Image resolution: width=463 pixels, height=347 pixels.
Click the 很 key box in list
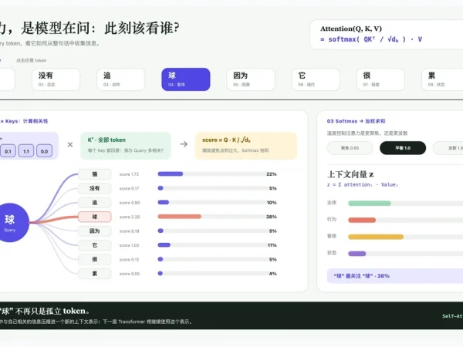[95, 259]
